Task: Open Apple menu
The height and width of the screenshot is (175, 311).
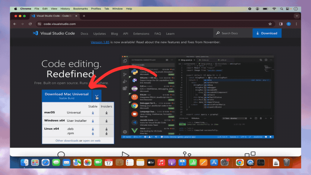Action: (16, 9)
